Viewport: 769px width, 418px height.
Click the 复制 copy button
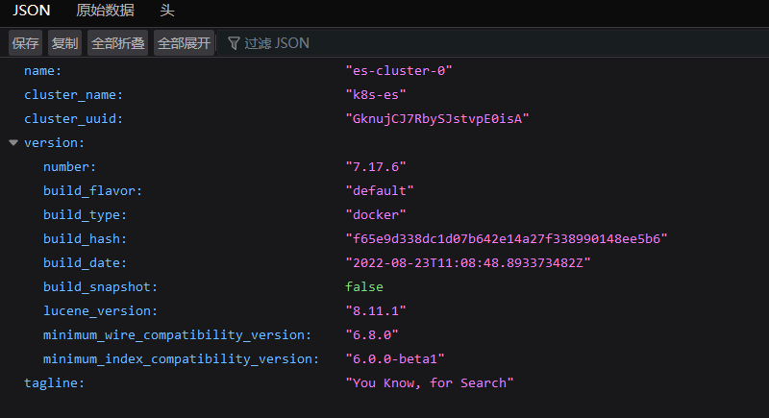coord(64,43)
